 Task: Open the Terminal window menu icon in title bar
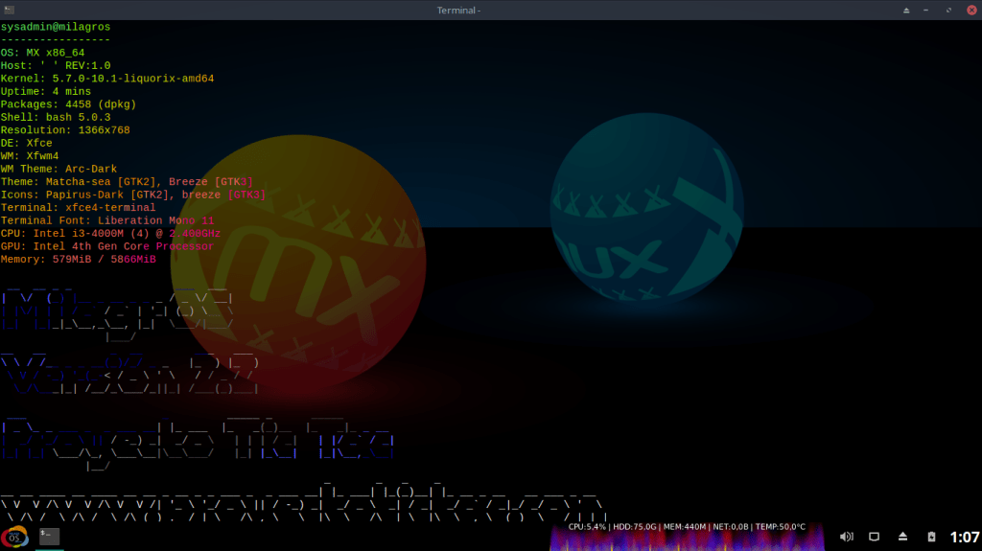click(x=8, y=10)
